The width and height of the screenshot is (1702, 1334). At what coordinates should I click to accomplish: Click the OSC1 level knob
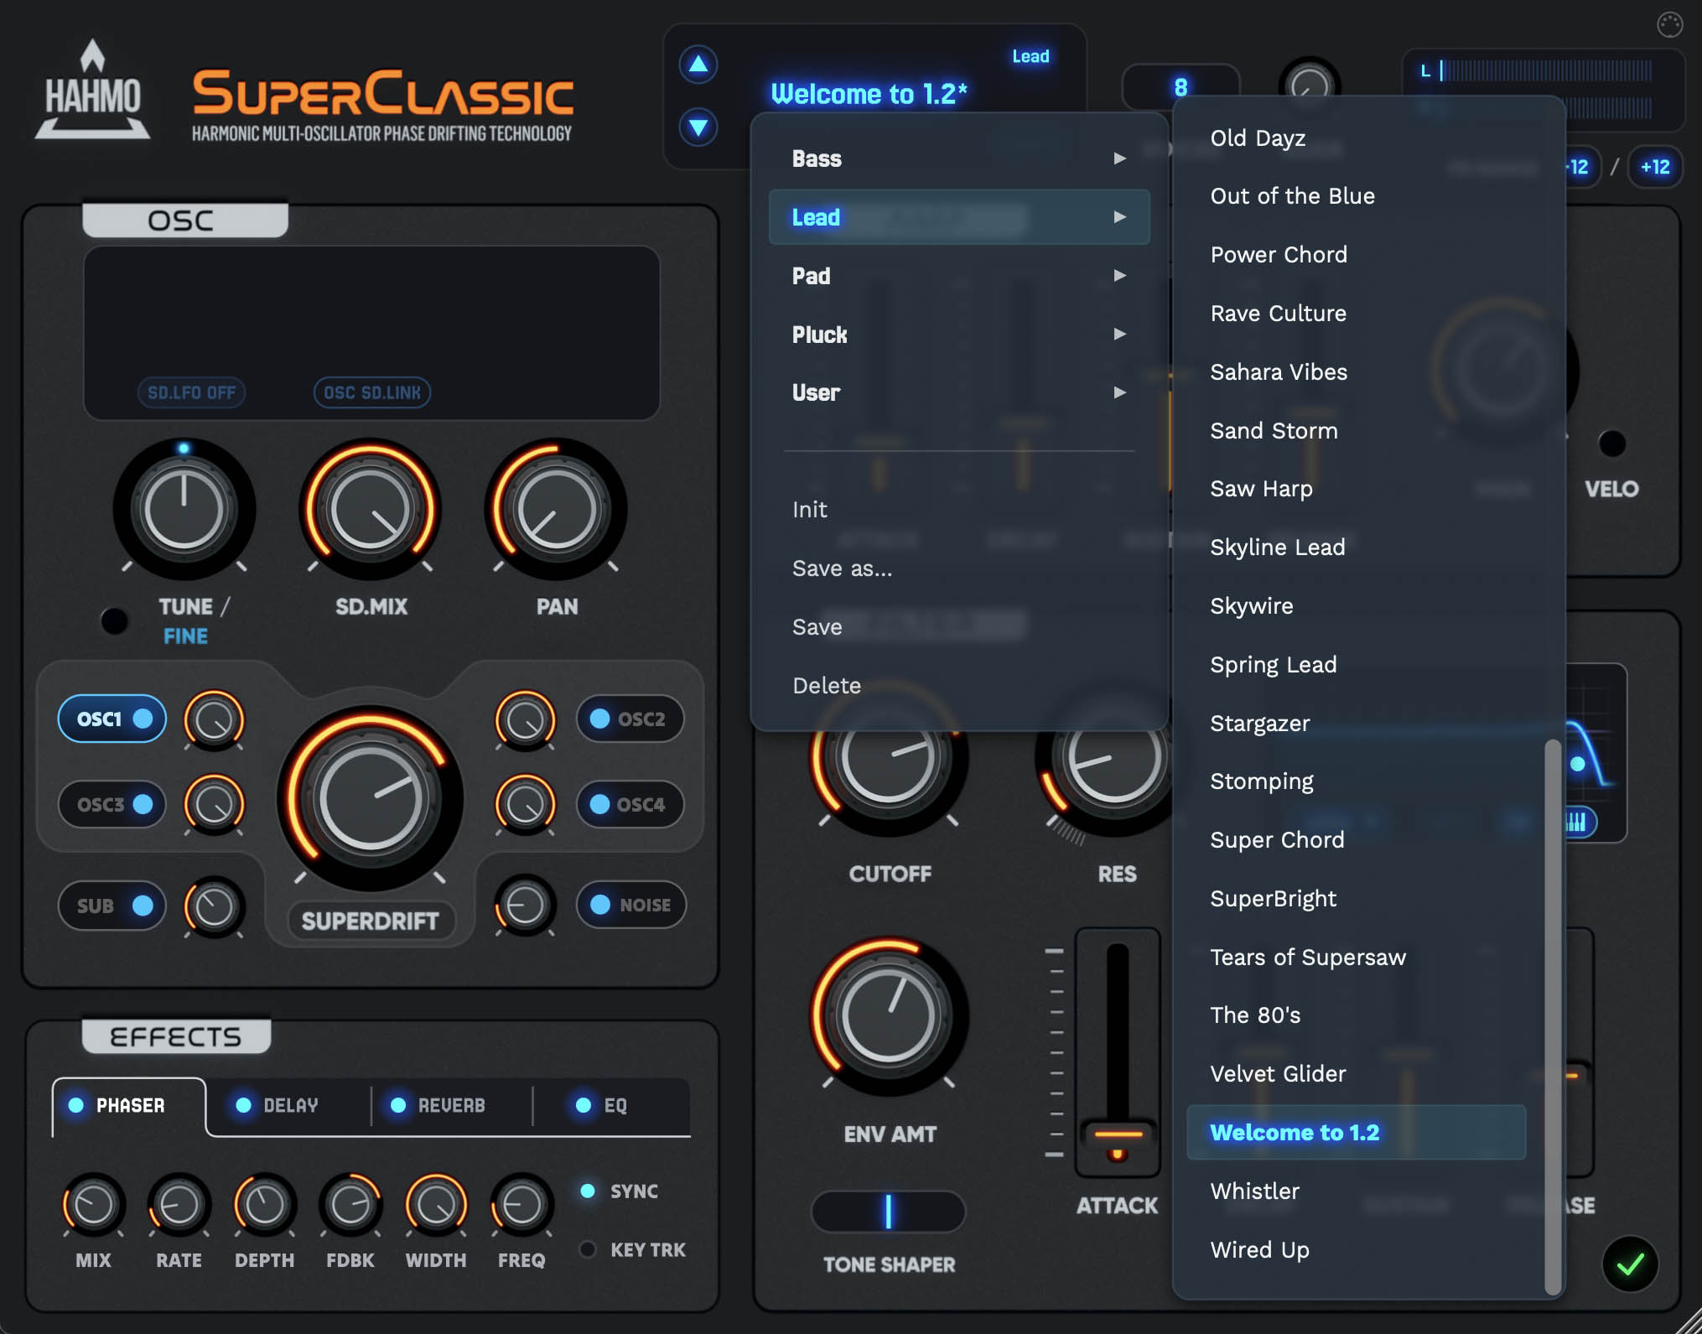coord(214,719)
